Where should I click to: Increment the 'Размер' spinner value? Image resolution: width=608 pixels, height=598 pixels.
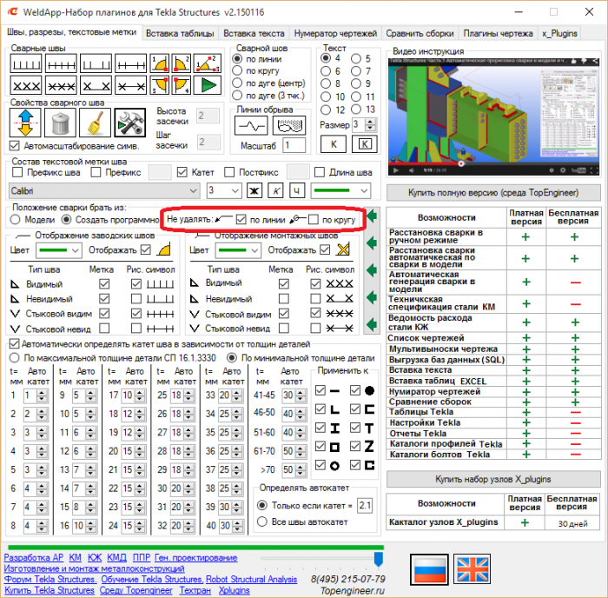[x=371, y=122]
